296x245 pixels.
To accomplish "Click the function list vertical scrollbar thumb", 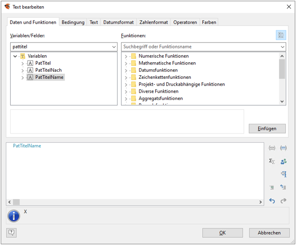I will pyautogui.click(x=282, y=69).
